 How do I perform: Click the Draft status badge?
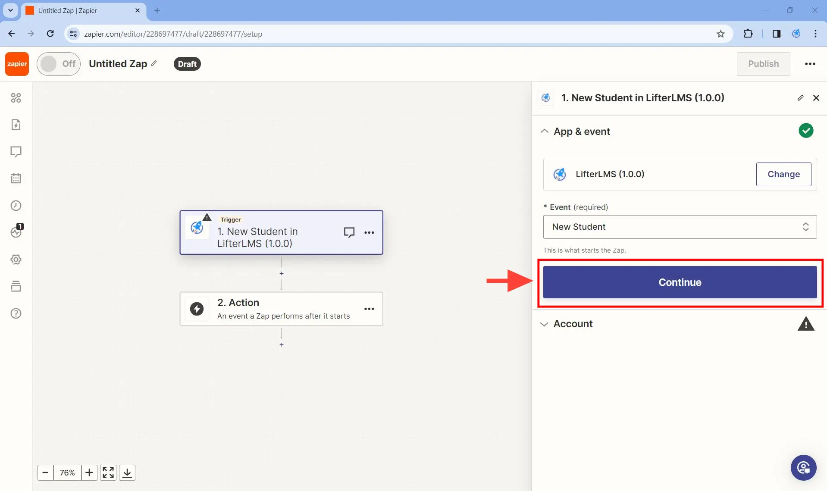(187, 64)
